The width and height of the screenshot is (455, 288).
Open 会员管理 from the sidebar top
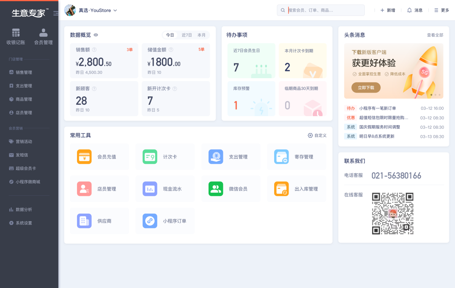43,33
